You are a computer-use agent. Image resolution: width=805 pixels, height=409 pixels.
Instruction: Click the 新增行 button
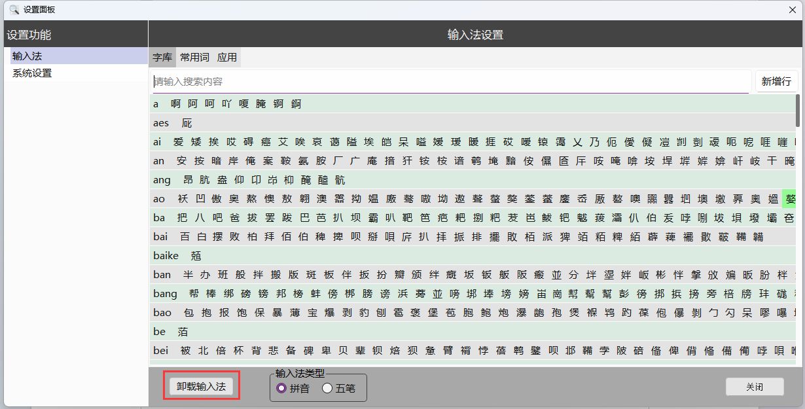[776, 82]
